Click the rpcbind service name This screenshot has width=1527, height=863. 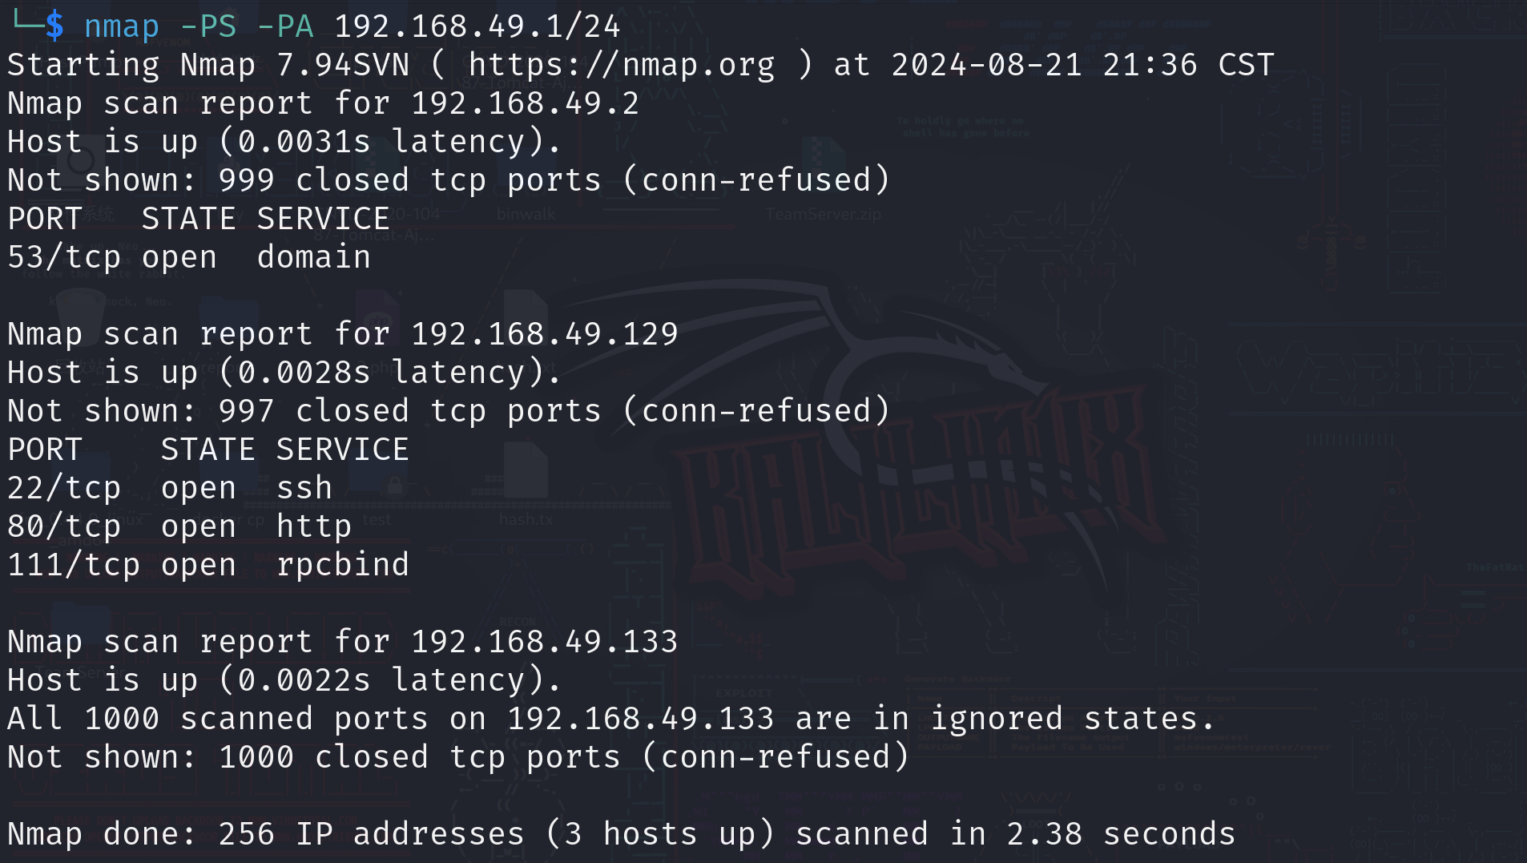tap(343, 565)
